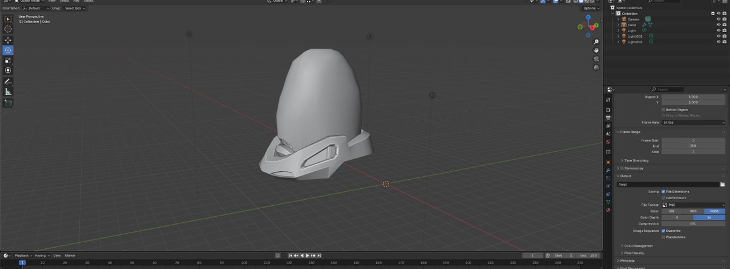This screenshot has height=269, width=730.
Task: Open Drag Select Box dropdown
Action: 74,9
